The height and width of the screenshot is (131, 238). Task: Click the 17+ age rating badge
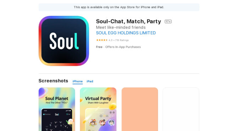[168, 21]
